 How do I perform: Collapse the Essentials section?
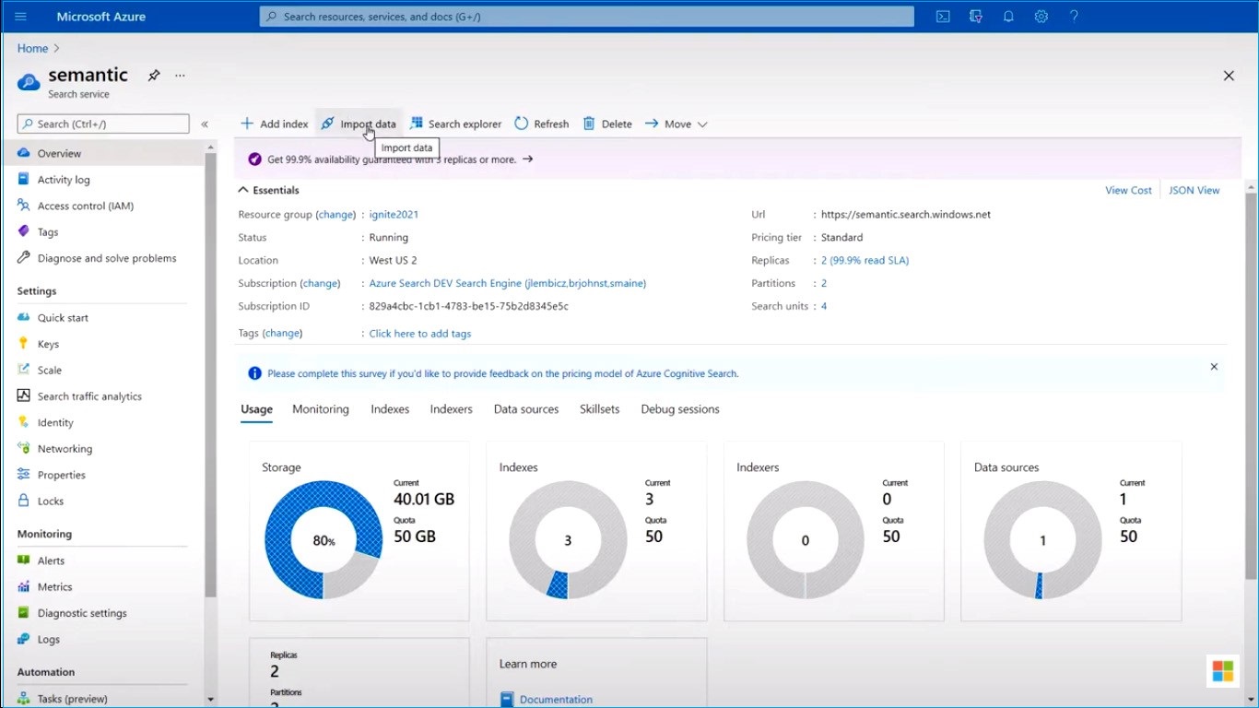pyautogui.click(x=269, y=190)
